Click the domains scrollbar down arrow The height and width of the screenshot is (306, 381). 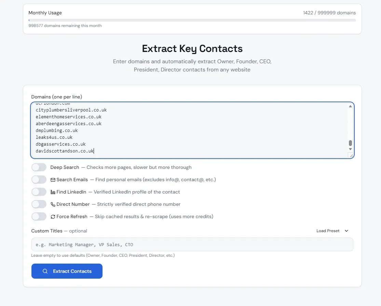350,149
